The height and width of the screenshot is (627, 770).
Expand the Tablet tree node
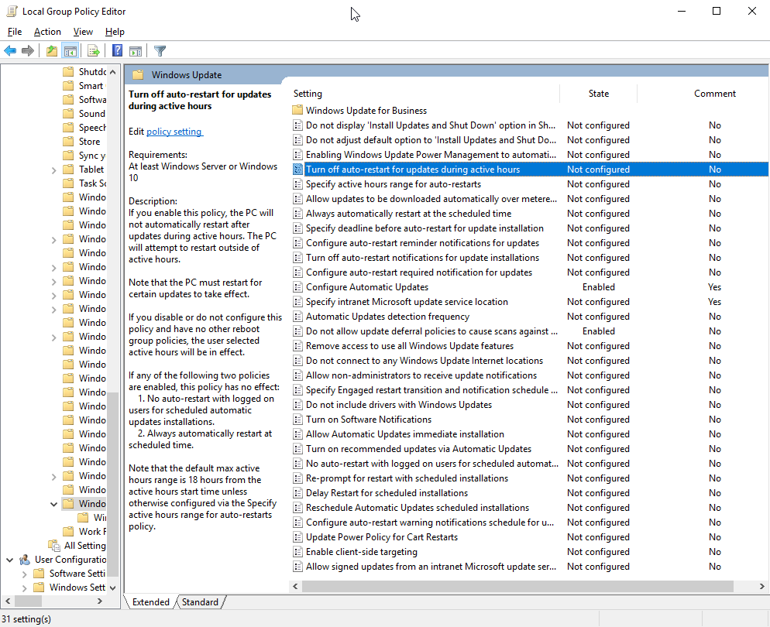(54, 170)
